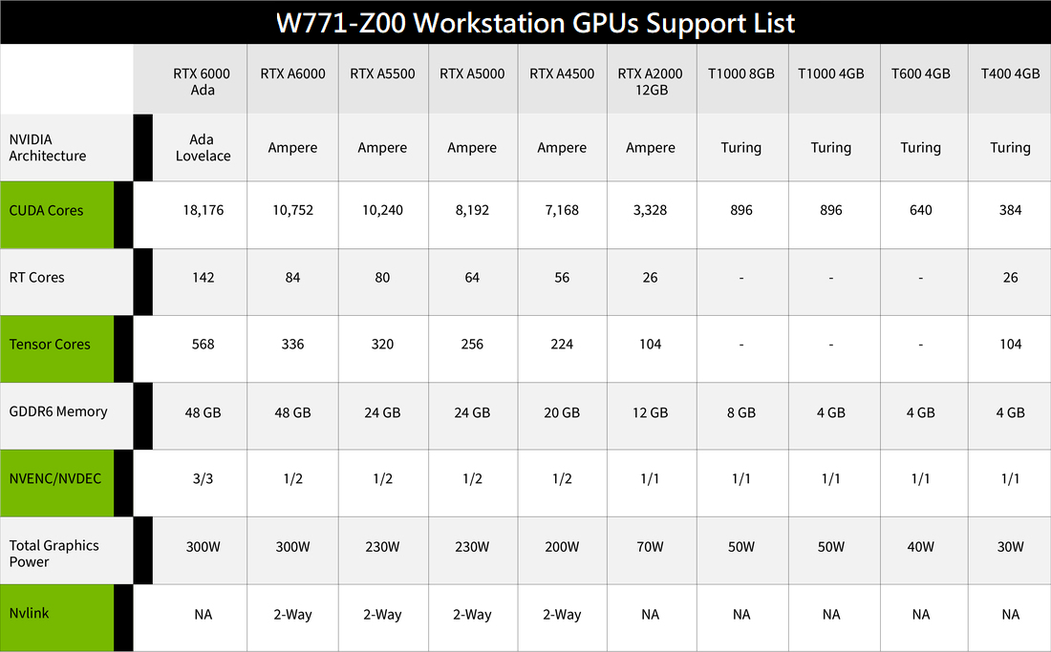
Task: Click the RTX A6000 2-Way Nvlink value
Action: (293, 615)
